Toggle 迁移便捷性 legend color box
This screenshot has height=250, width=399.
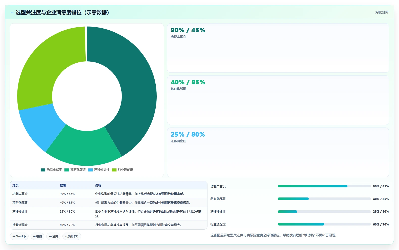90,170
